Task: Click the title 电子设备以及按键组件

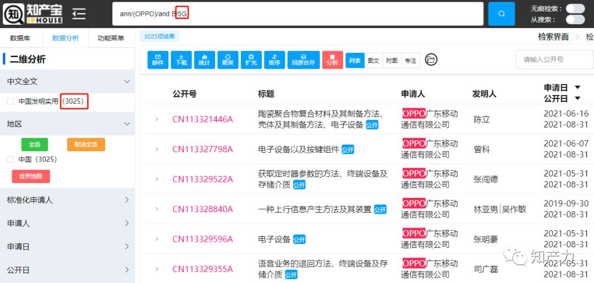Action: point(299,149)
